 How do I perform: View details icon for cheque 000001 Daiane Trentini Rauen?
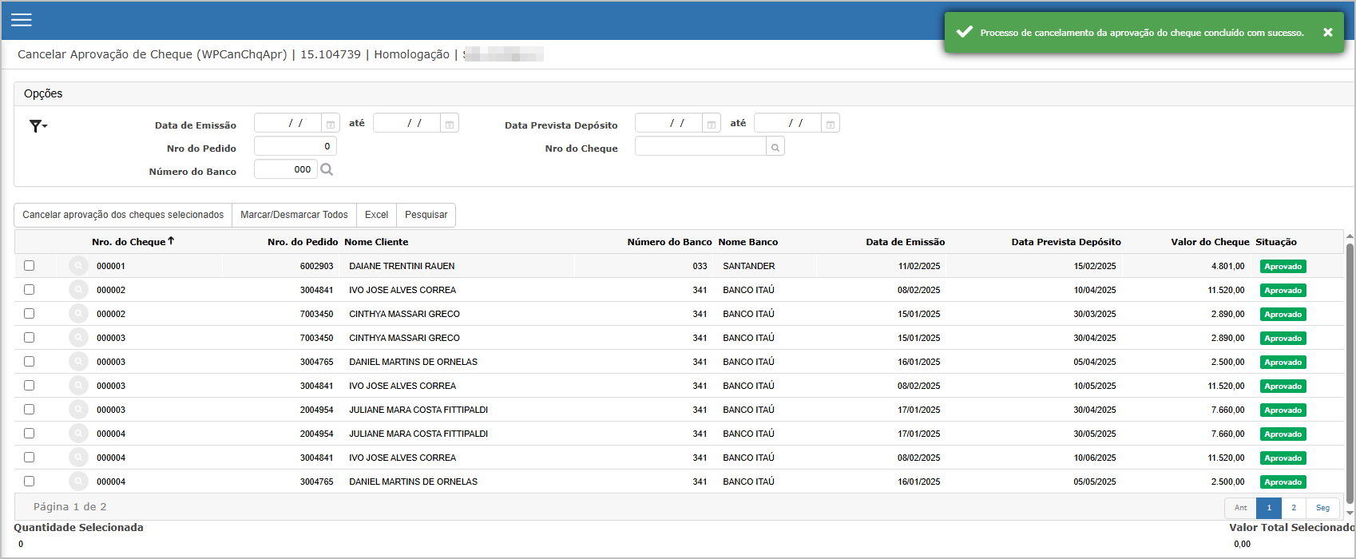(78, 266)
